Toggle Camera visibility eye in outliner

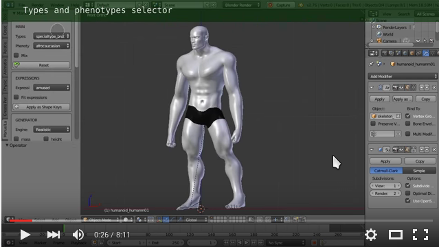click(x=418, y=41)
